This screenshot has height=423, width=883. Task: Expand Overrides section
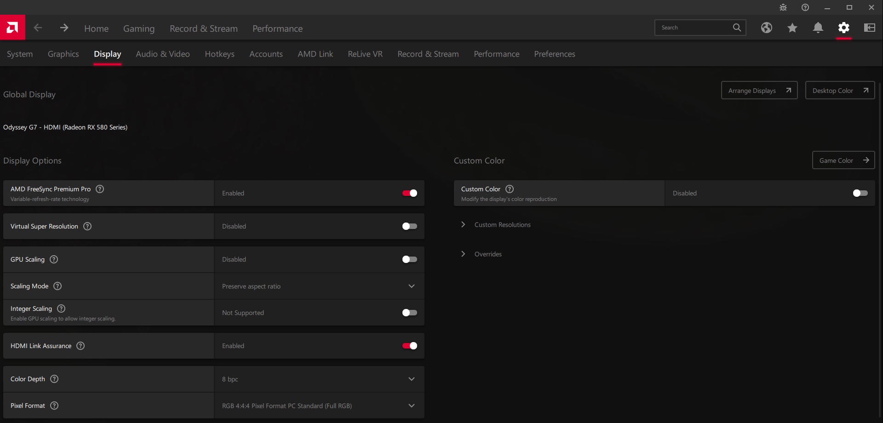[x=482, y=254]
